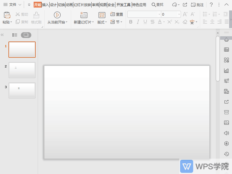
Task: Start slideshow from current slide icon
Action: click(57, 15)
